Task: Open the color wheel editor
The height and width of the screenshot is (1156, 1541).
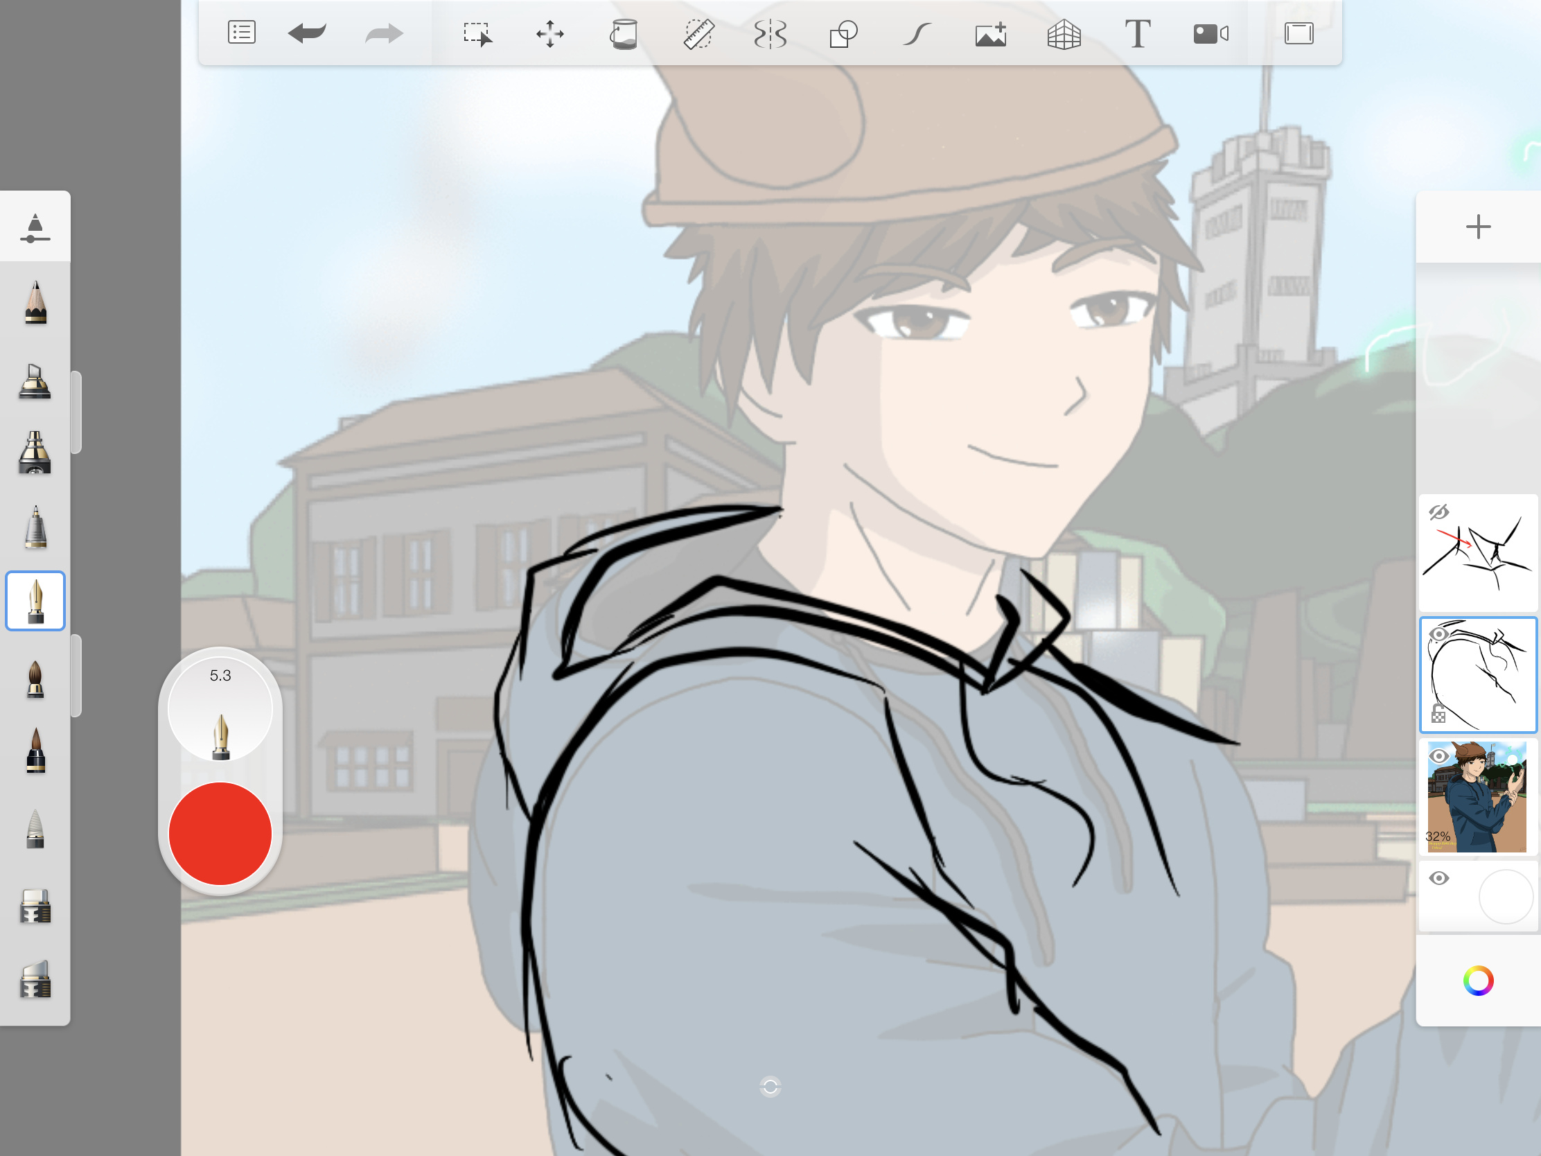Action: (x=1478, y=981)
